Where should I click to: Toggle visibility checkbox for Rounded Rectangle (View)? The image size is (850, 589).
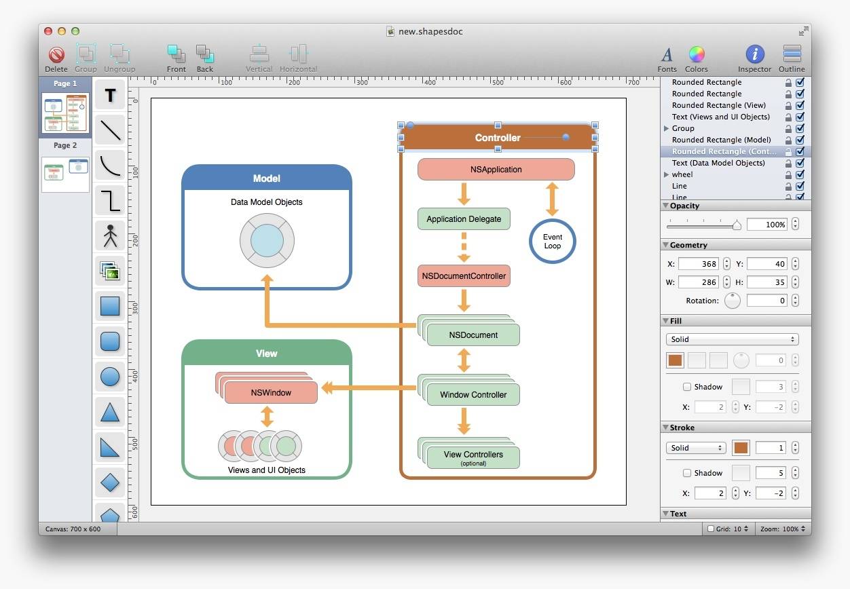point(800,105)
